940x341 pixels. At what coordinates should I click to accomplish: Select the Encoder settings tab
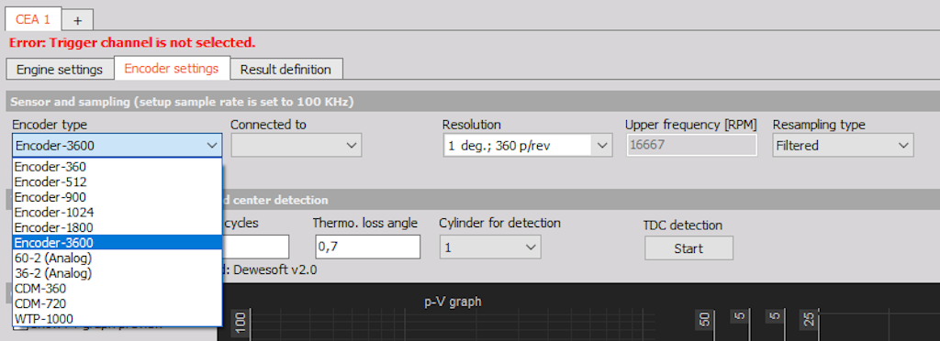click(172, 68)
